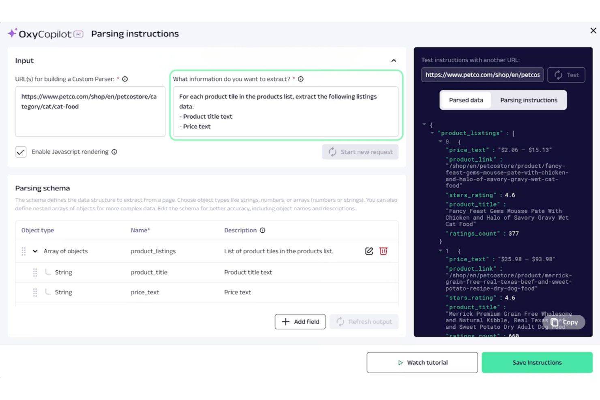Switch to Parsing instructions tab
The width and height of the screenshot is (600, 400).
pos(529,100)
